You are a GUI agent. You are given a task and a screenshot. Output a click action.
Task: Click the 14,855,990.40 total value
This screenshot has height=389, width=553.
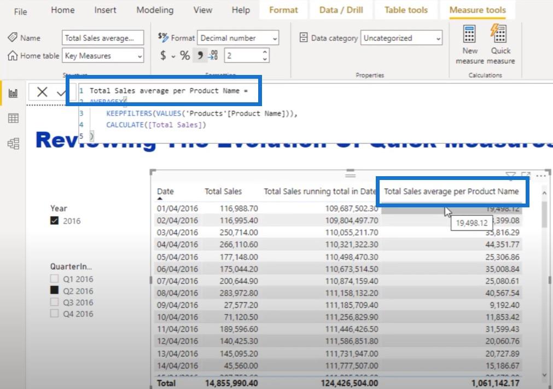coord(231,383)
